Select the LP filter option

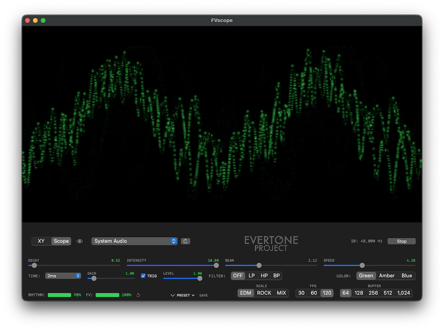(251, 276)
